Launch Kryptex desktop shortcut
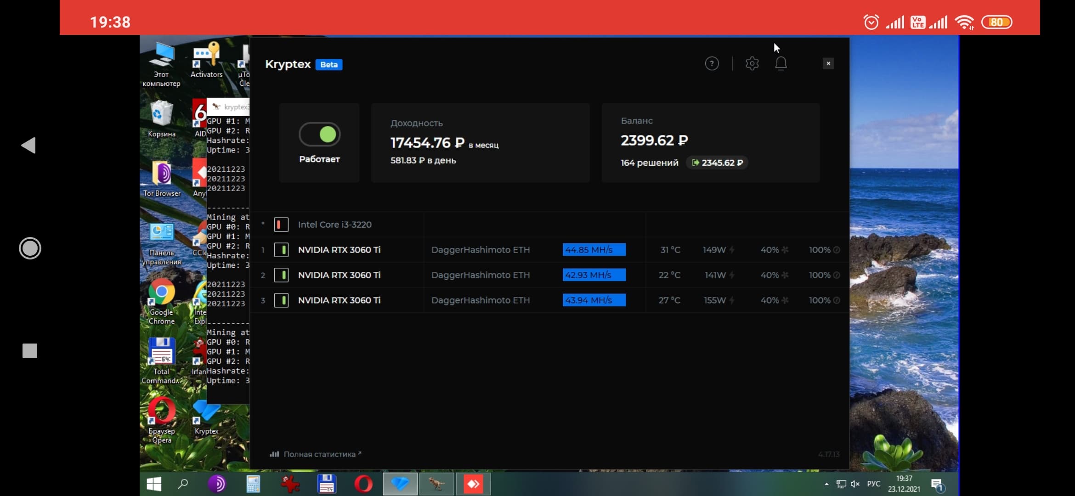The height and width of the screenshot is (496, 1075). click(206, 417)
